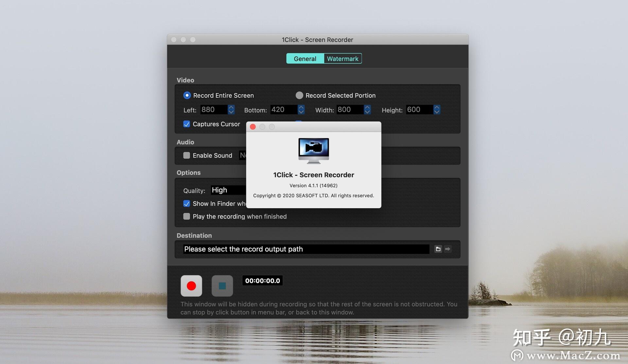Adjust the Height value stepper
This screenshot has height=364, width=628.
click(x=437, y=110)
